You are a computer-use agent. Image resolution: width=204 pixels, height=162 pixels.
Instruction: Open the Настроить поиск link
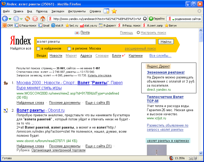click(x=153, y=33)
